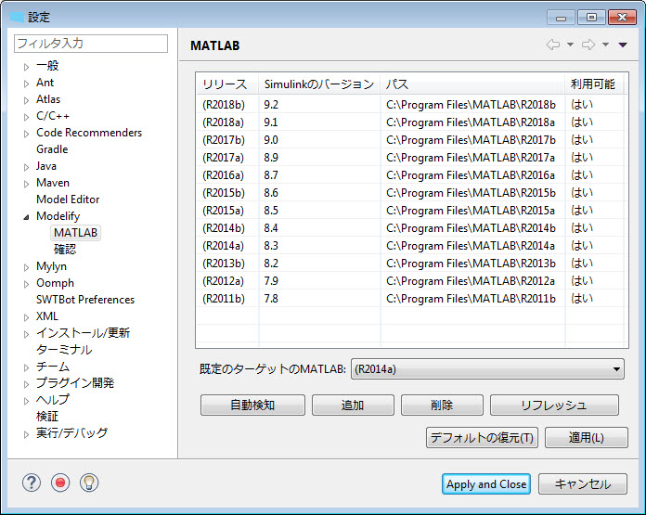
Task: Expand the 実行/デバッグ node
Action: (x=26, y=434)
